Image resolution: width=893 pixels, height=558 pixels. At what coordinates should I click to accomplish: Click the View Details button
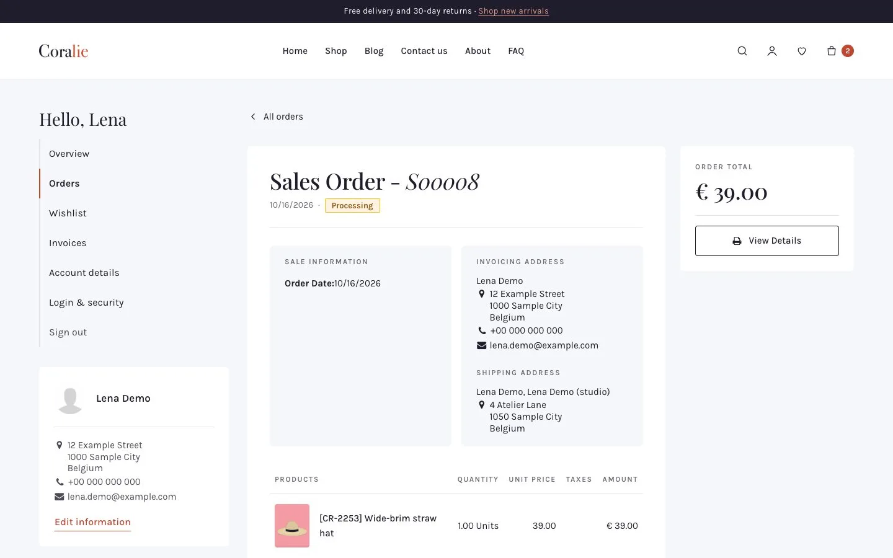tap(767, 241)
